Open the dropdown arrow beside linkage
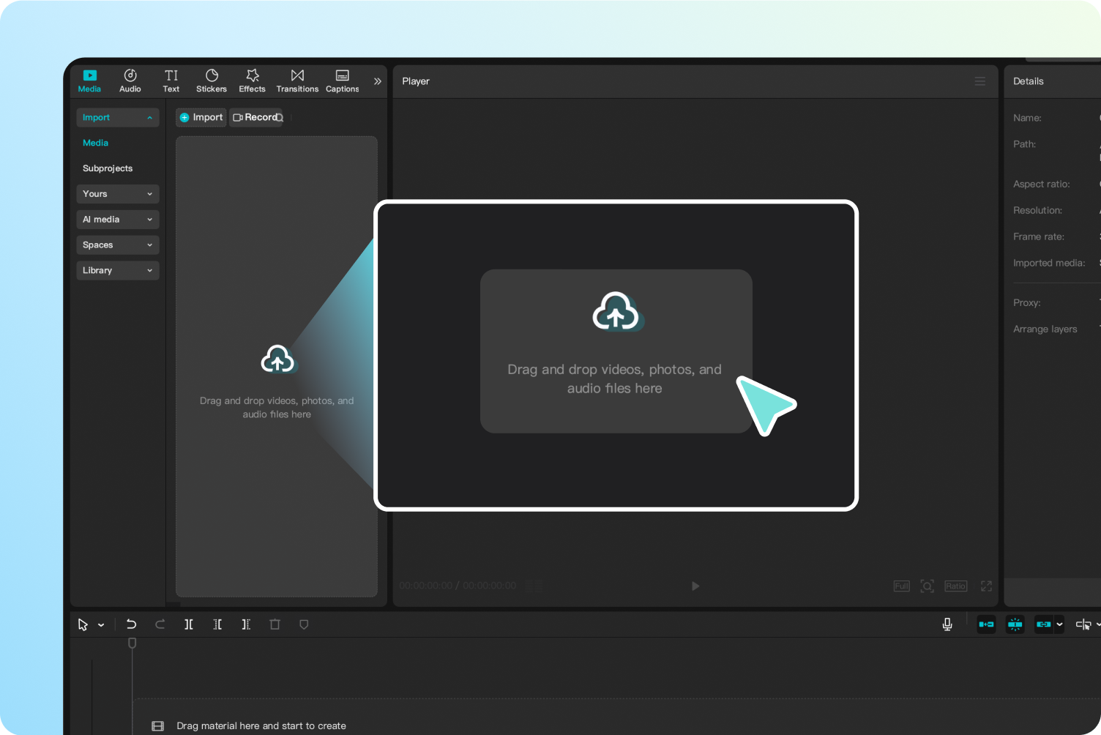 pyautogui.click(x=1059, y=624)
